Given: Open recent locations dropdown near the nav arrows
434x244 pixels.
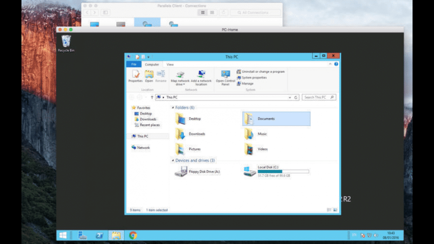Looking at the screenshot, I should (146, 97).
